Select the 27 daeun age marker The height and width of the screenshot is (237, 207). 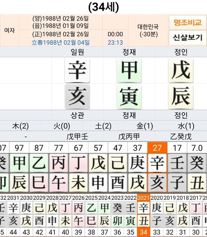157,148
